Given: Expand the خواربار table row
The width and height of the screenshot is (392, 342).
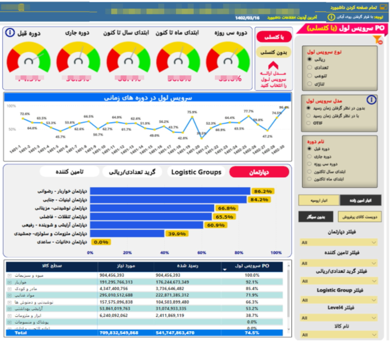Looking at the screenshot, I should coord(10,283).
